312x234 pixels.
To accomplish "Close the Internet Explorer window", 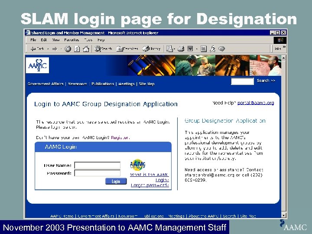I will [x=283, y=32].
